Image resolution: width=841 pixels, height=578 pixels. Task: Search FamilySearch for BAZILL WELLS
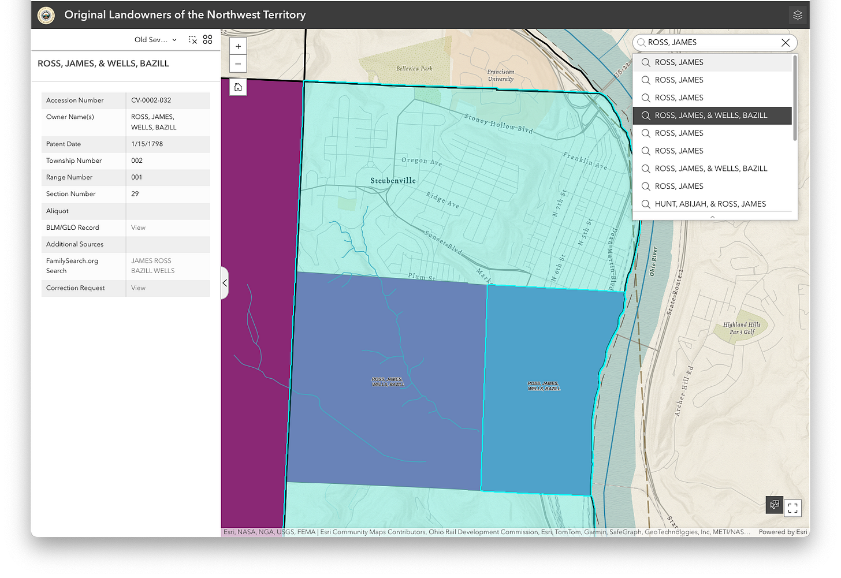[x=152, y=271]
